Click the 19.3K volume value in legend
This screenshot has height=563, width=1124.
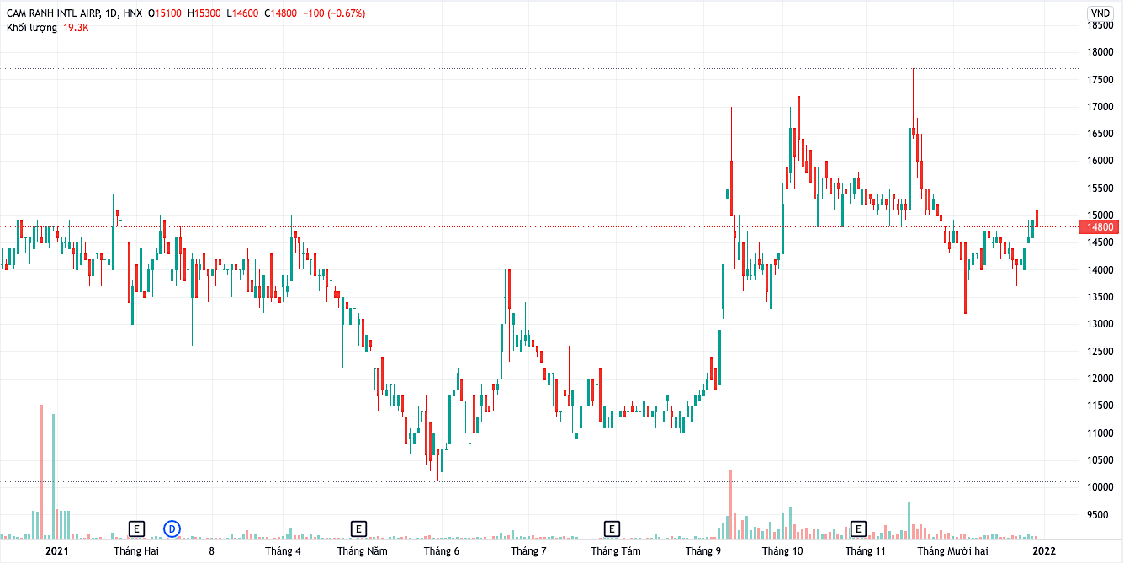pyautogui.click(x=76, y=28)
